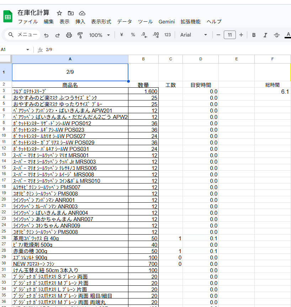291x307 pixels.
Task: Open the ファイル menu
Action: click(28, 21)
